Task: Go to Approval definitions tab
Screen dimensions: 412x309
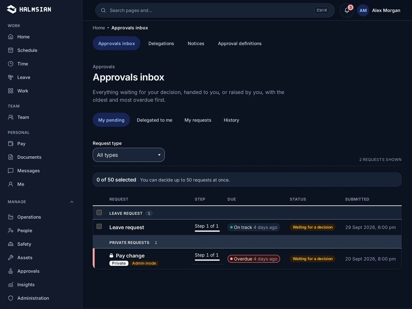Action: tap(240, 43)
